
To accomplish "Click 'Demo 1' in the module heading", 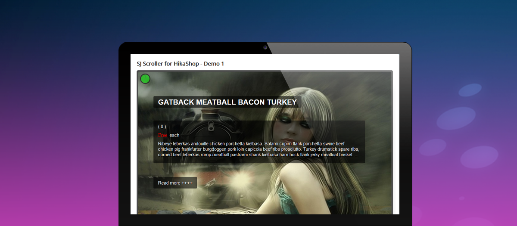I will [x=214, y=64].
